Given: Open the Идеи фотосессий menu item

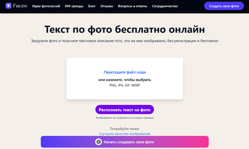Looking at the screenshot, I should point(47,6).
